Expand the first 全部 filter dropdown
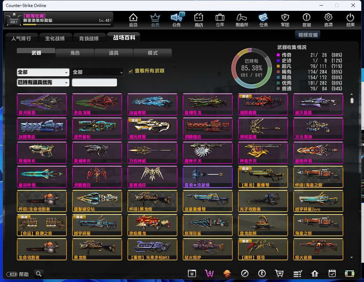The height and width of the screenshot is (282, 364). click(43, 72)
